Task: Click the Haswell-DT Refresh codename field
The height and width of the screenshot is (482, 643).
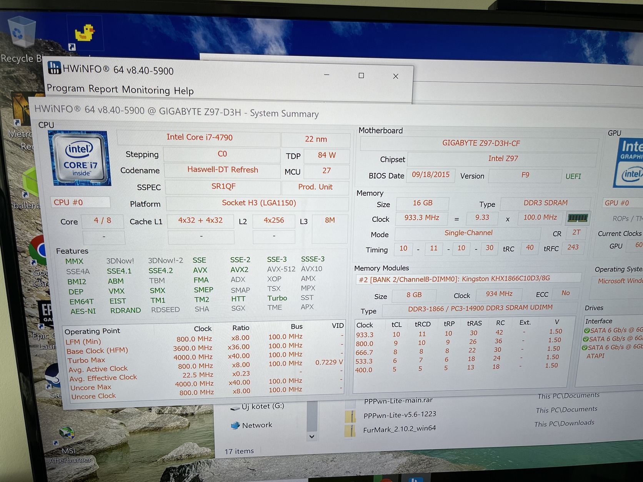Action: [x=222, y=170]
